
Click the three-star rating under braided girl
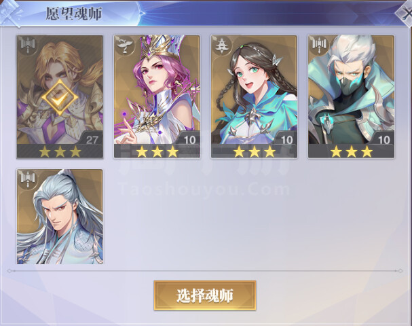pyautogui.click(x=255, y=151)
